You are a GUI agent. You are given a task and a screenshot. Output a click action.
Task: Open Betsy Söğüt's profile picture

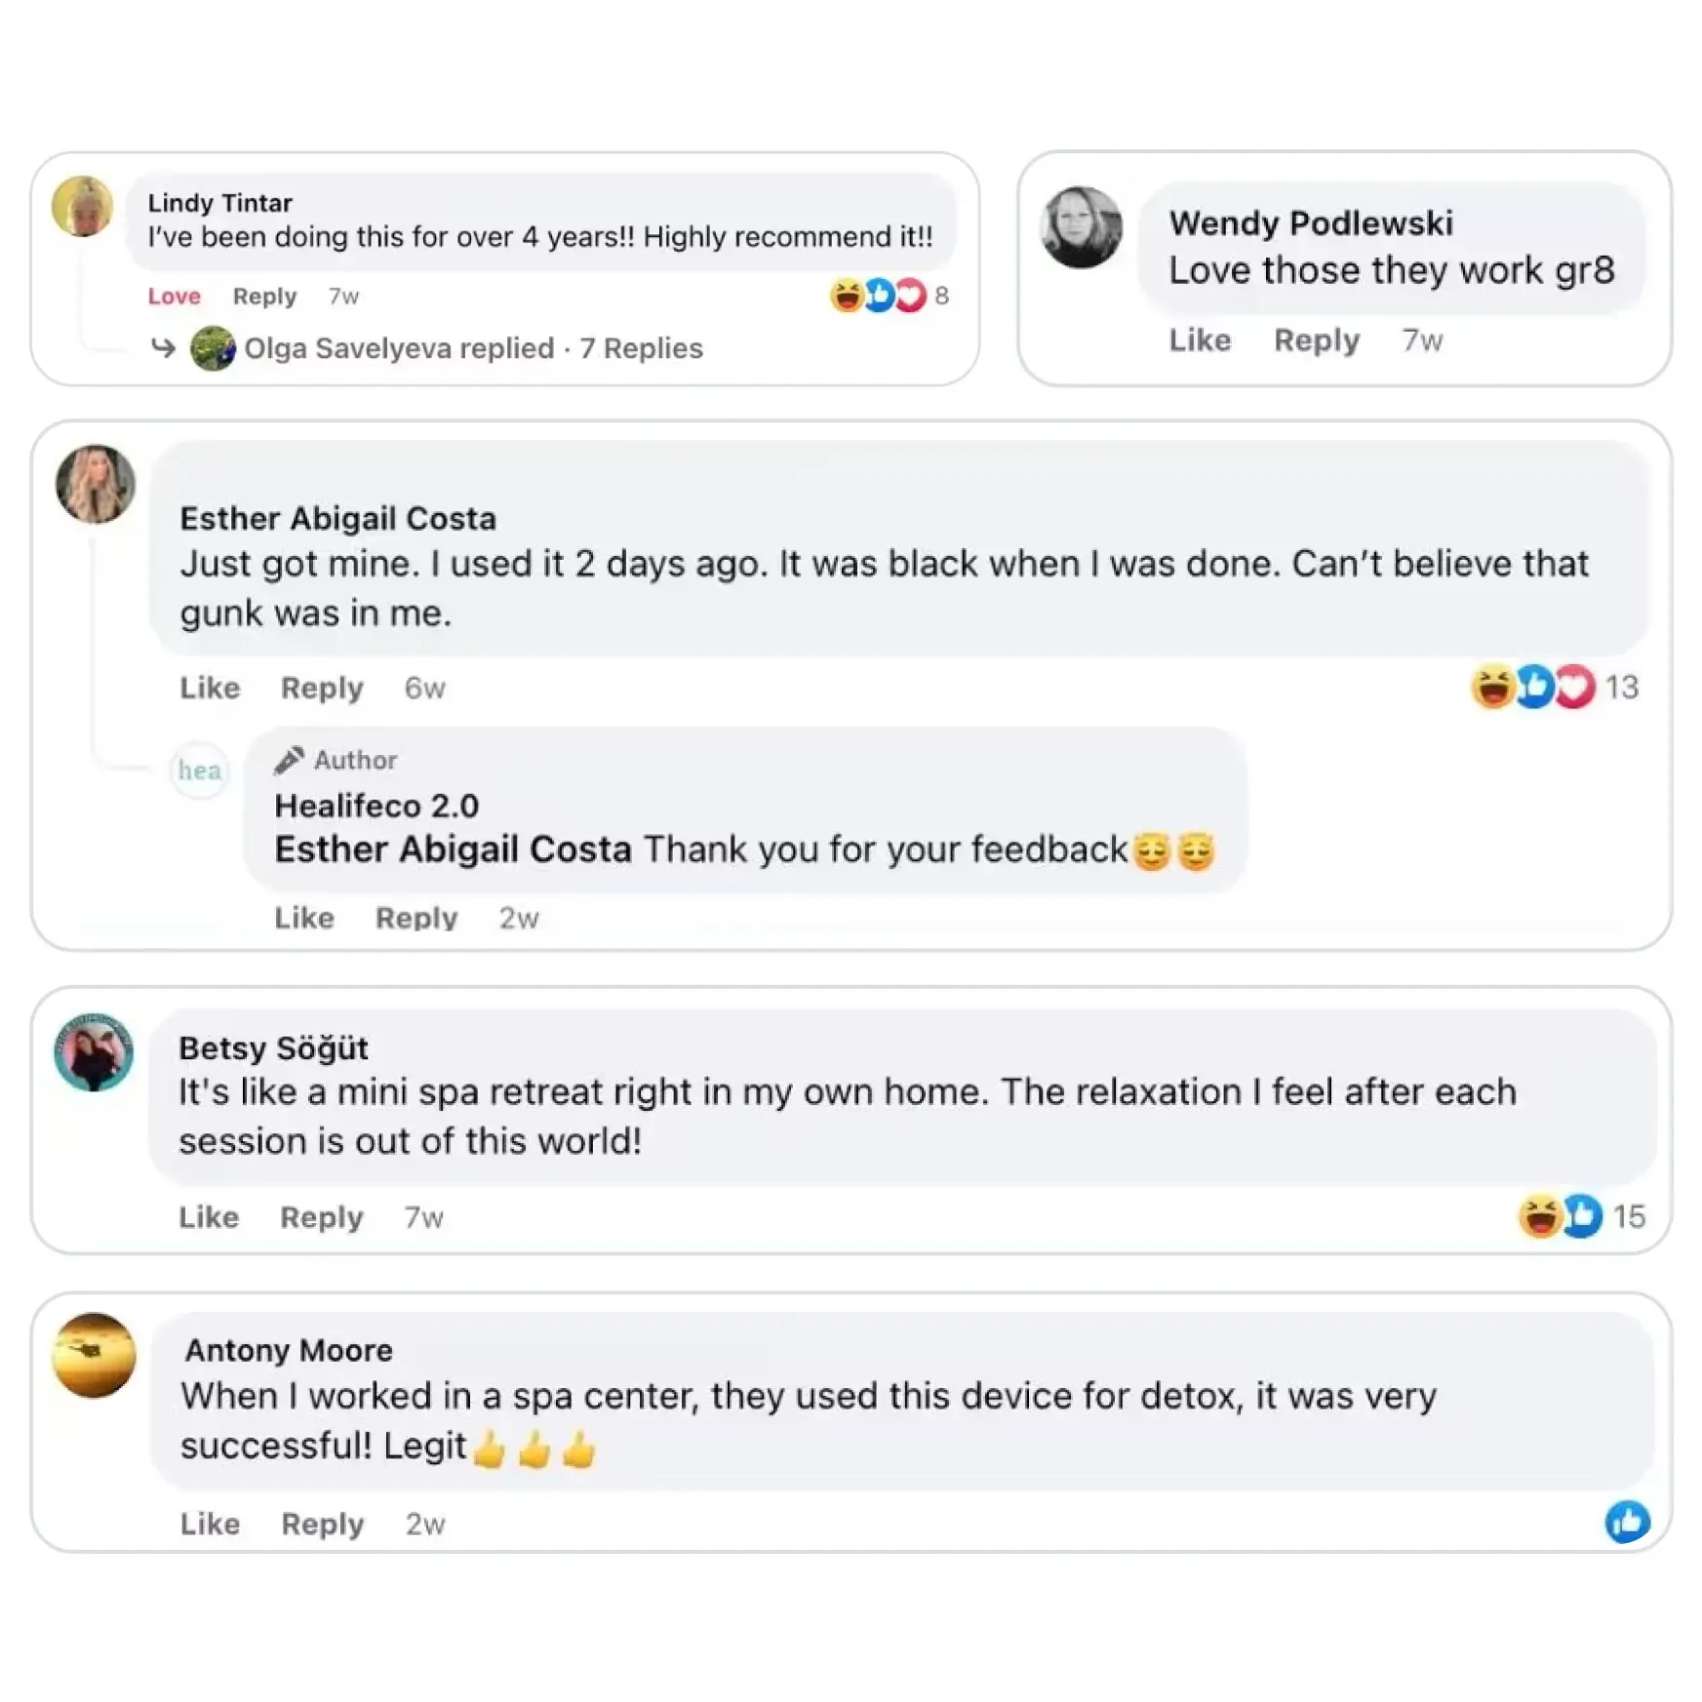[x=94, y=1051]
